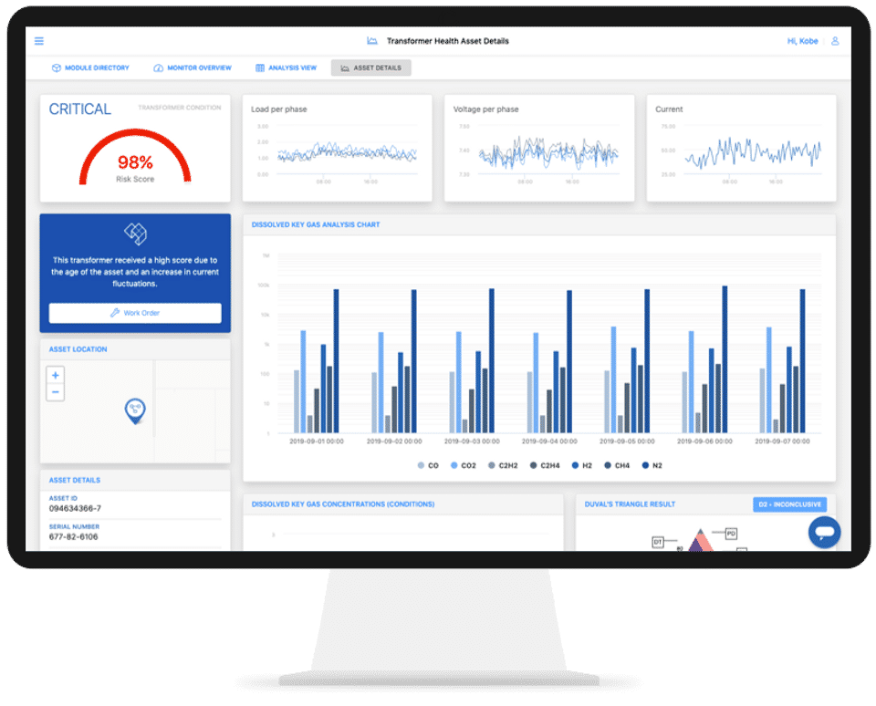
Task: Open the Load per phase chart
Action: tap(337, 148)
